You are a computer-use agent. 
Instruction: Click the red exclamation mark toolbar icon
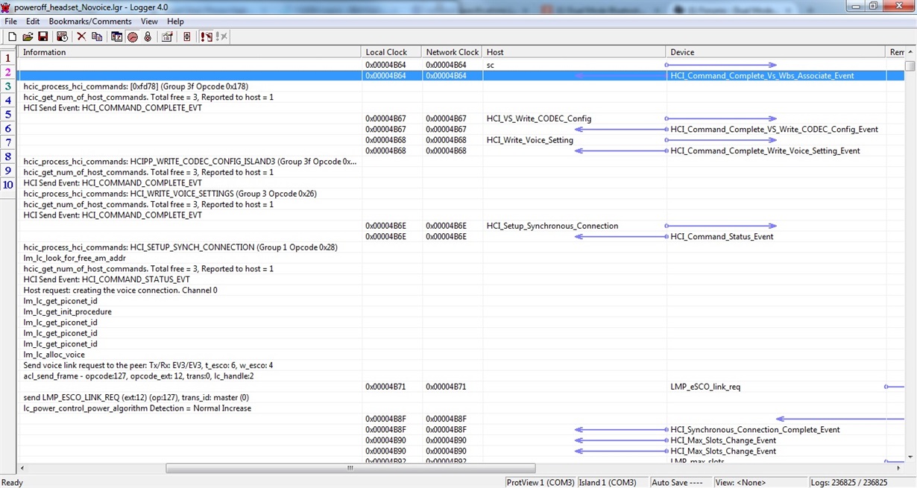coord(207,37)
